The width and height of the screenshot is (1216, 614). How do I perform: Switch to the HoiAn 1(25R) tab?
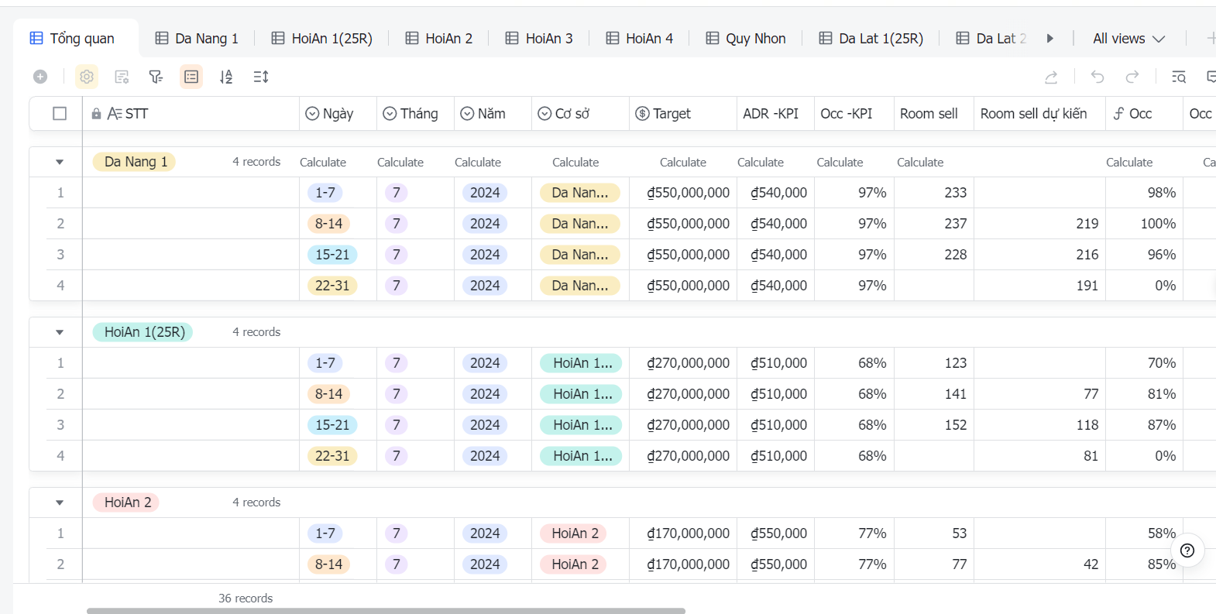[322, 38]
